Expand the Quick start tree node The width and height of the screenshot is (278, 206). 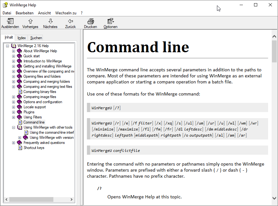[x=13, y=56]
